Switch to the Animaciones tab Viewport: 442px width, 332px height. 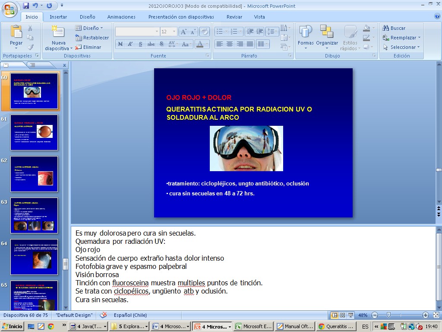click(x=121, y=17)
